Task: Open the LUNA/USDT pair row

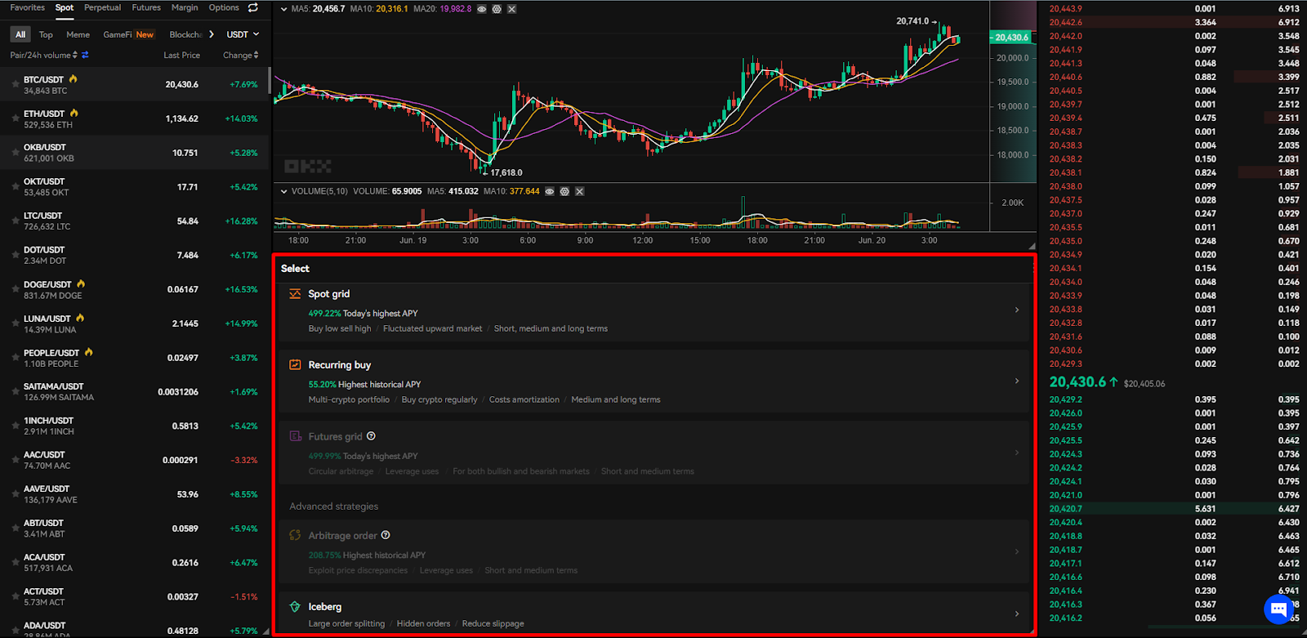Action: (135, 324)
